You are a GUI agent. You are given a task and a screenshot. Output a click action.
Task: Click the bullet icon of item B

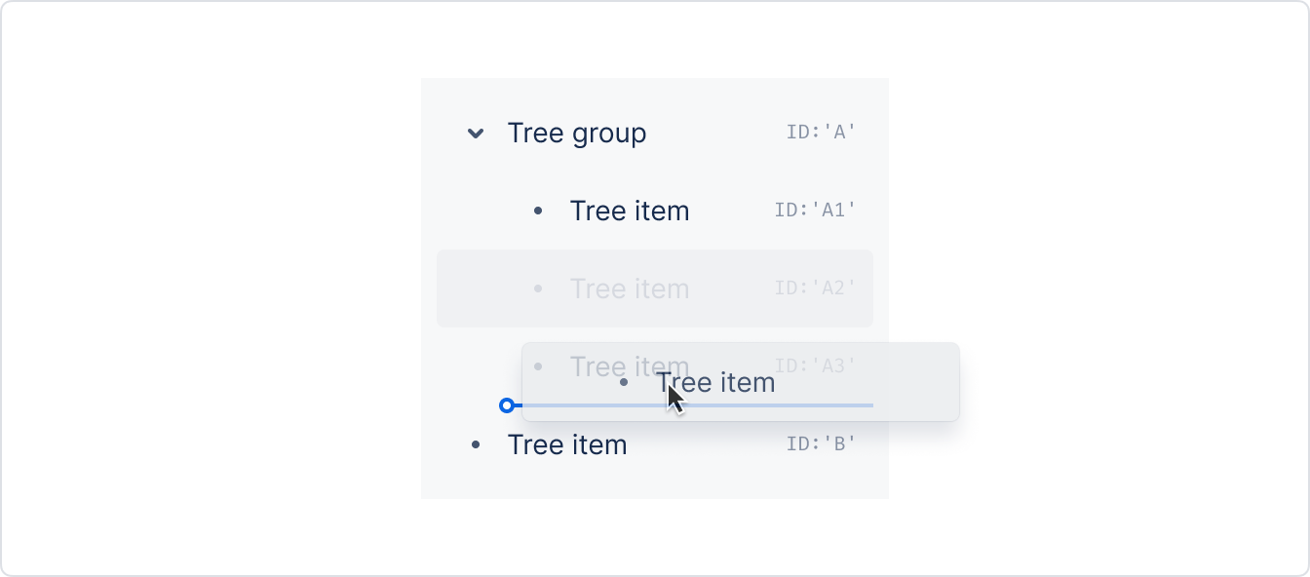pyautogui.click(x=476, y=444)
